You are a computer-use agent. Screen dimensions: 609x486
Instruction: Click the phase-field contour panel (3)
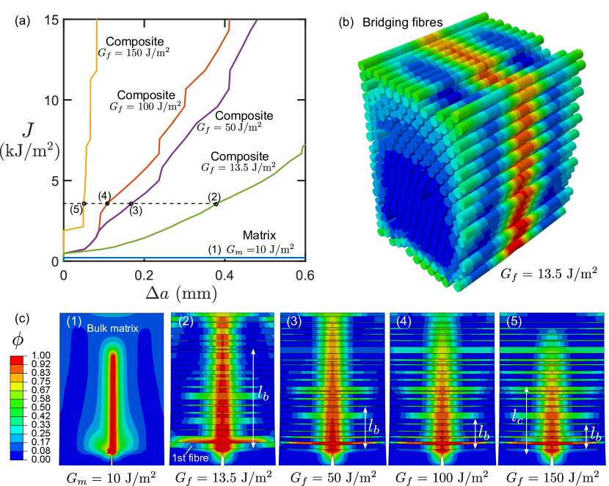pyautogui.click(x=332, y=389)
